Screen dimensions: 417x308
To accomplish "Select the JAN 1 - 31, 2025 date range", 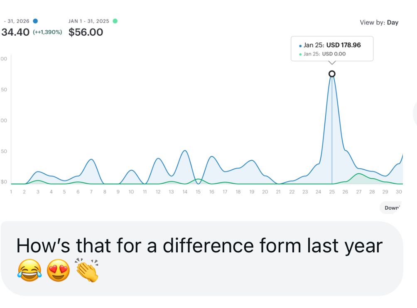I will (x=88, y=21).
